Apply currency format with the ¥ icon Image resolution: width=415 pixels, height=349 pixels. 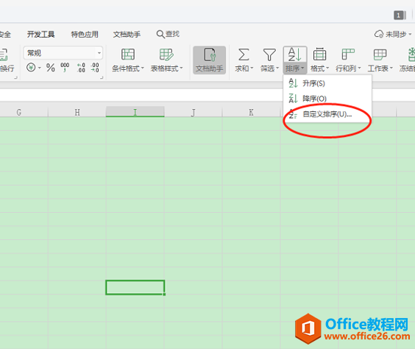[x=31, y=67]
